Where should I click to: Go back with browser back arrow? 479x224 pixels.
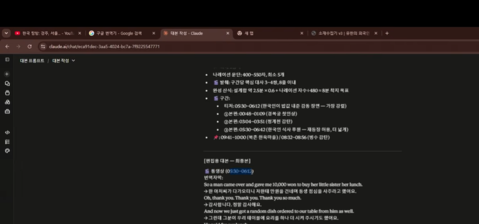7,47
